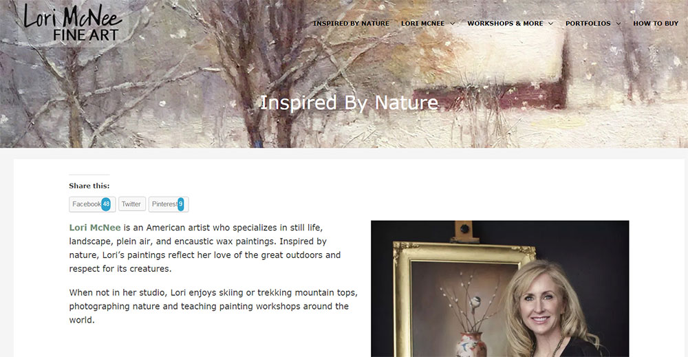The height and width of the screenshot is (357, 688).
Task: Click the Facebook share count badge 48
Action: pyautogui.click(x=106, y=204)
